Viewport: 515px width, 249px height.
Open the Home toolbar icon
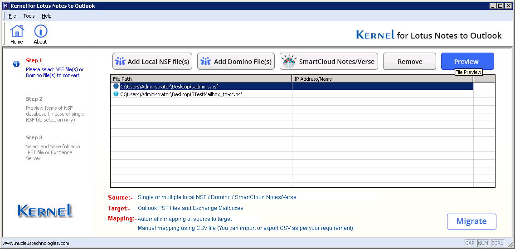(17, 34)
